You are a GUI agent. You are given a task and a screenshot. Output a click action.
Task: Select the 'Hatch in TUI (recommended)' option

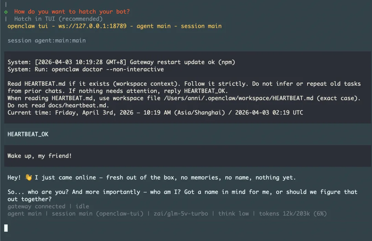58,19
